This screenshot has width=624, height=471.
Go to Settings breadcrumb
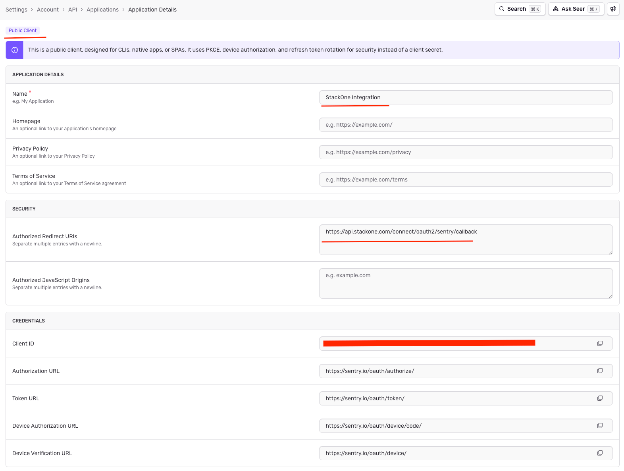(x=16, y=10)
